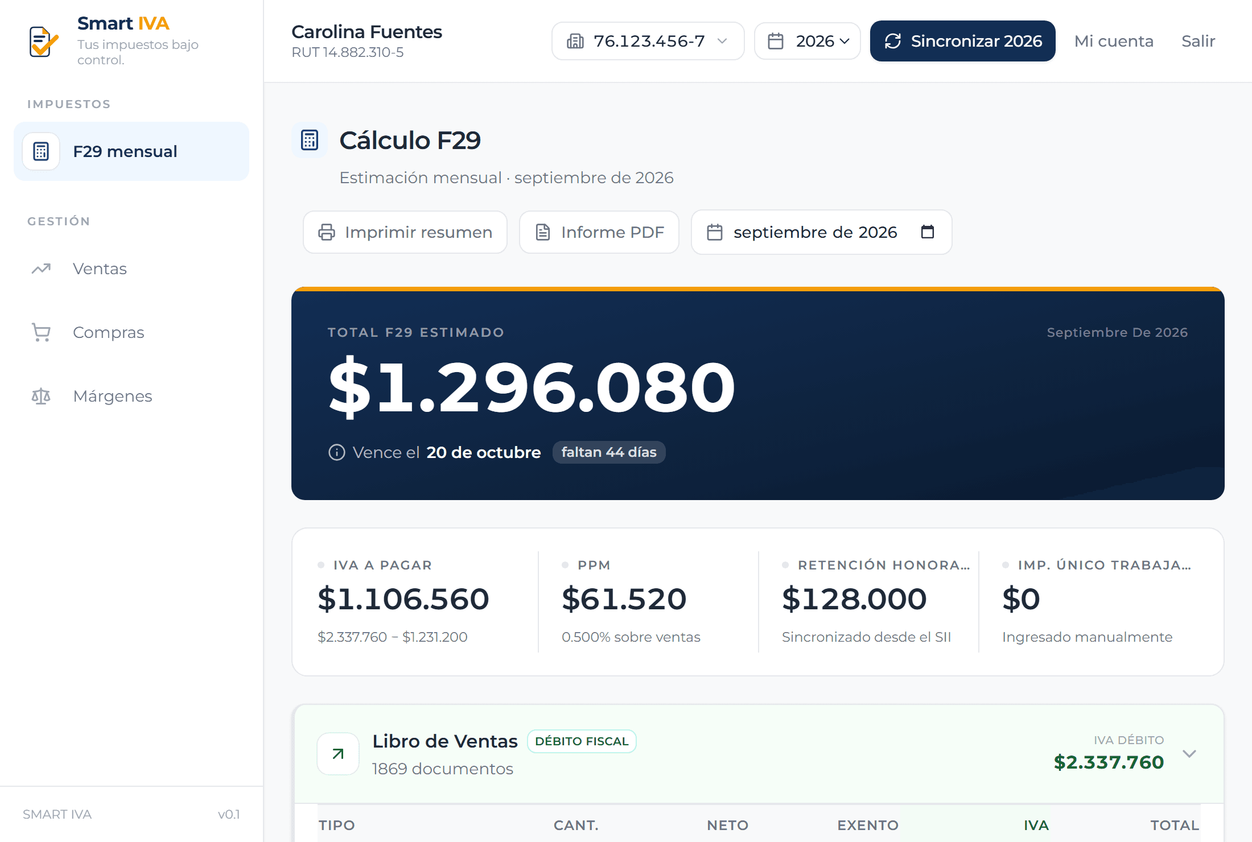The height and width of the screenshot is (842, 1252).
Task: Click the faltan 44 días badge
Action: [x=609, y=452]
